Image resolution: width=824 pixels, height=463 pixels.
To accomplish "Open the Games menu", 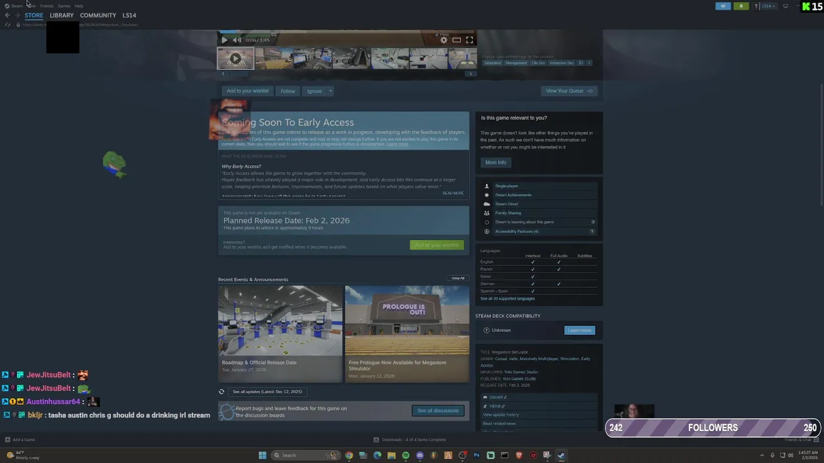I will point(64,6).
